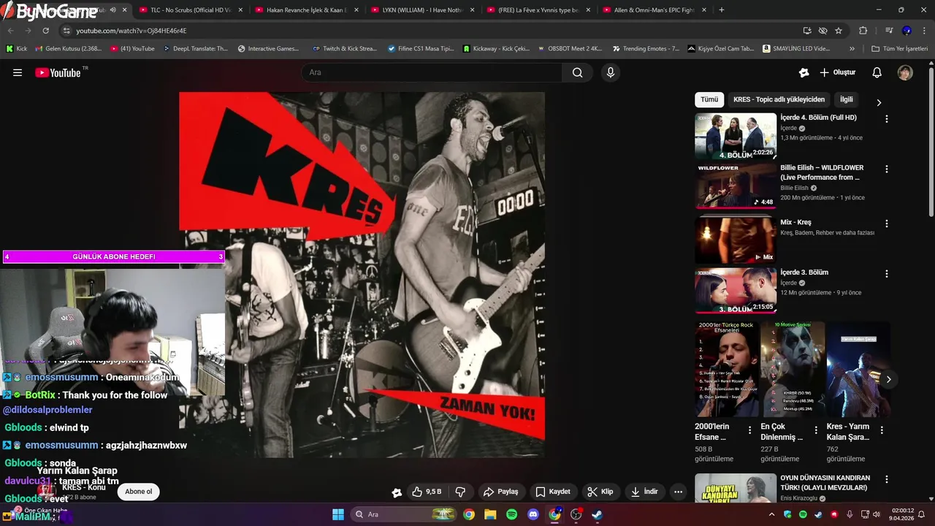Open options for Kres - Yarım Kalan short
935x526 pixels.
(882, 430)
